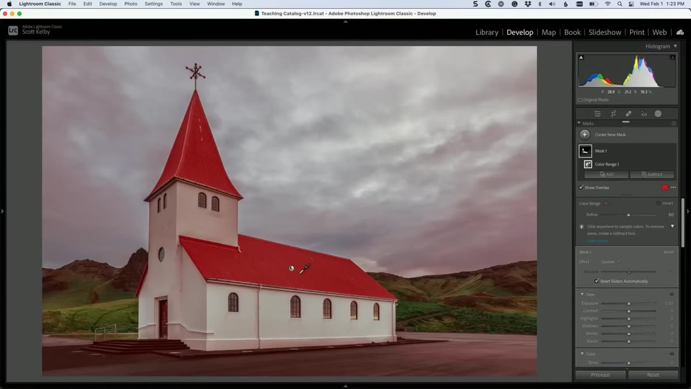Collapse the Tone section triangle
691x389 pixels.
tap(582, 295)
